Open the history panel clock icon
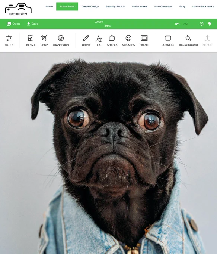This screenshot has width=217, height=254. click(201, 24)
